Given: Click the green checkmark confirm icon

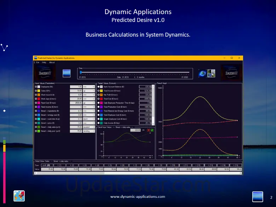Looking at the screenshot, I should tap(152, 130).
